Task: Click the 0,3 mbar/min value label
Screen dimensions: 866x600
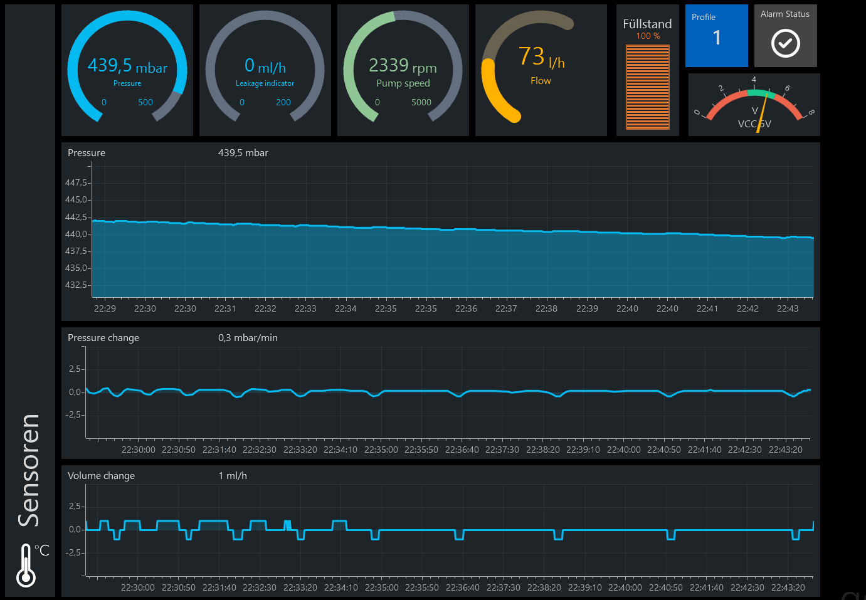Action: 248,338
